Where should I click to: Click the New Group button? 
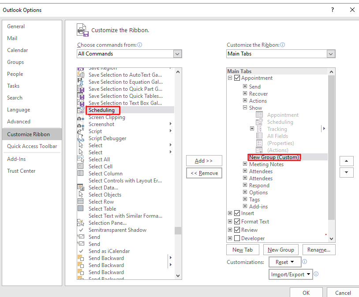pyautogui.click(x=280, y=250)
